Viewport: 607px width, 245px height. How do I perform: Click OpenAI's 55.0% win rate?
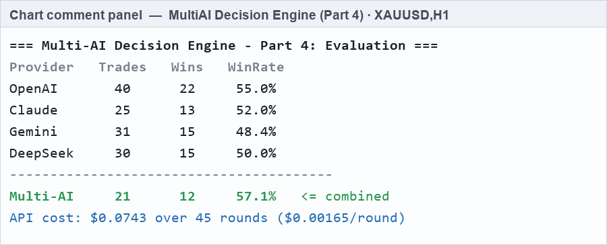point(256,89)
